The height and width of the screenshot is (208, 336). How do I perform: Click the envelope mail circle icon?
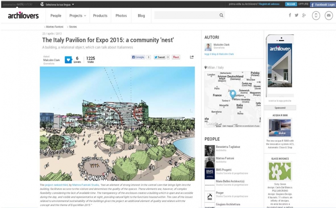(x=328, y=15)
